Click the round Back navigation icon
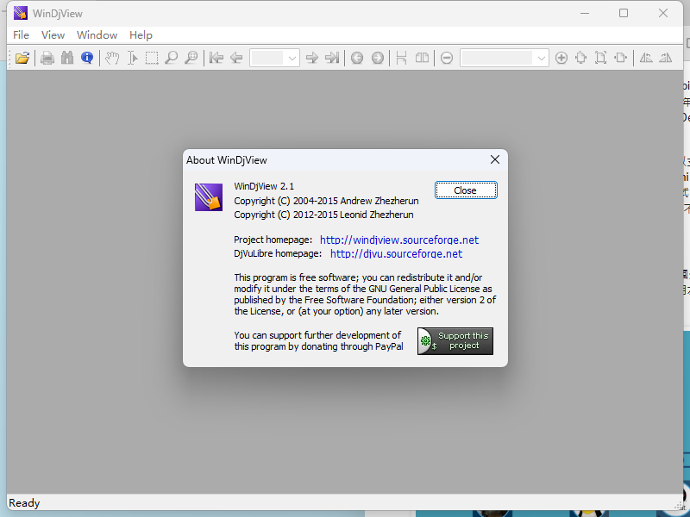Viewport: 690px width, 517px height. pos(357,58)
